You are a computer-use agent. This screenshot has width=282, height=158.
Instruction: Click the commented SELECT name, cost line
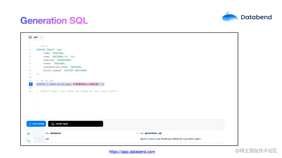(78, 91)
